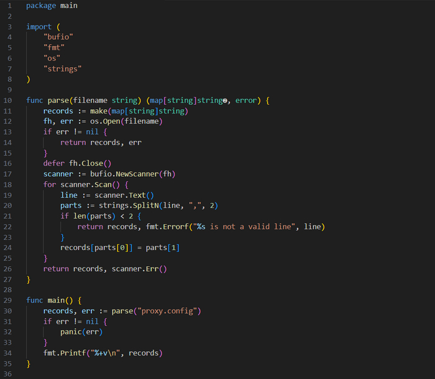Click "SplitN" on line 20
The image size is (435, 379).
(x=145, y=206)
